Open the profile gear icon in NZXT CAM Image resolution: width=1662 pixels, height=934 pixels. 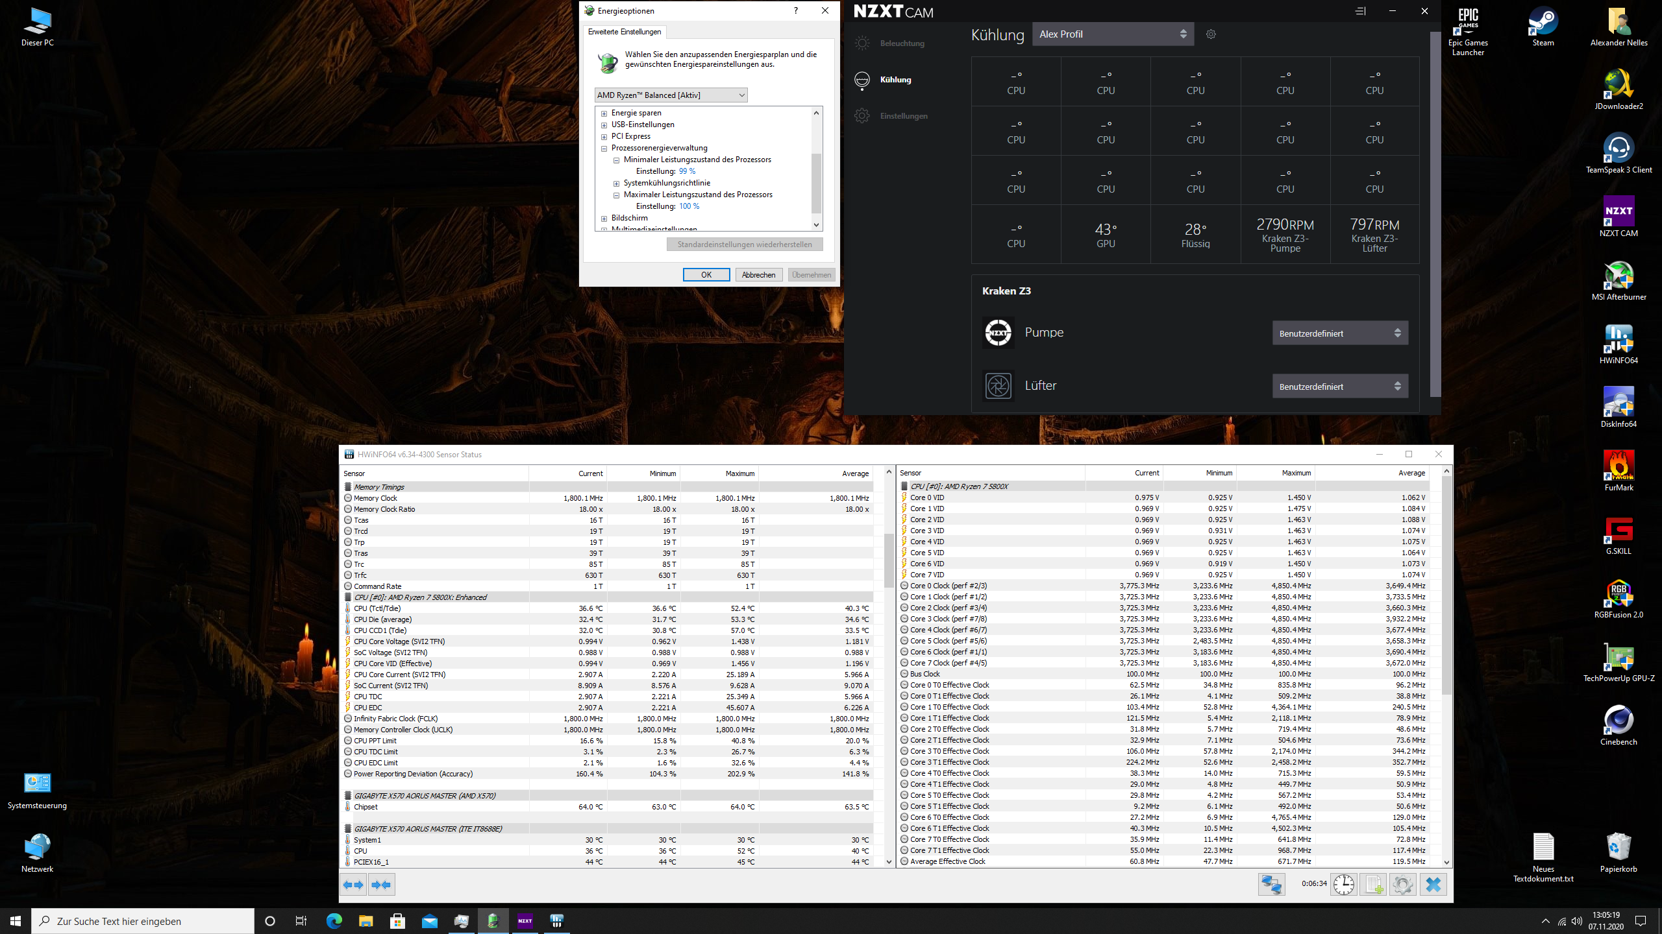pyautogui.click(x=1211, y=34)
